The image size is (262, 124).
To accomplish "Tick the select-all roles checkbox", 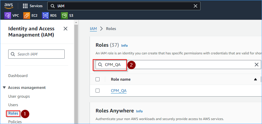I will click(98, 79).
